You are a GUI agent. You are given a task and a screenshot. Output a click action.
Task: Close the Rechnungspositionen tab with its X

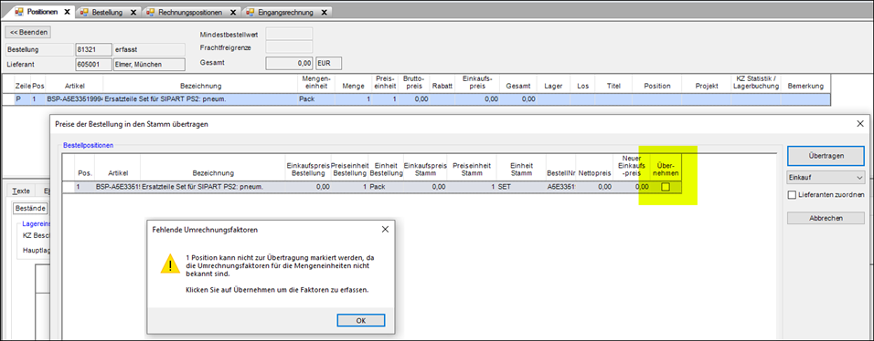[233, 12]
